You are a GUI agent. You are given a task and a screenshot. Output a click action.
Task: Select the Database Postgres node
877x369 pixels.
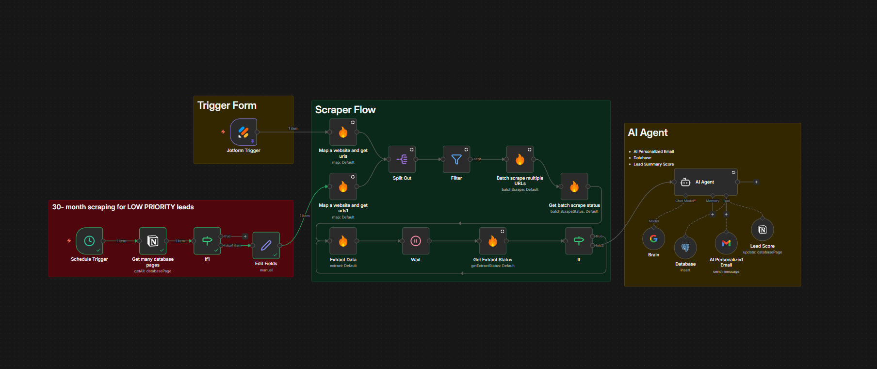tap(685, 248)
